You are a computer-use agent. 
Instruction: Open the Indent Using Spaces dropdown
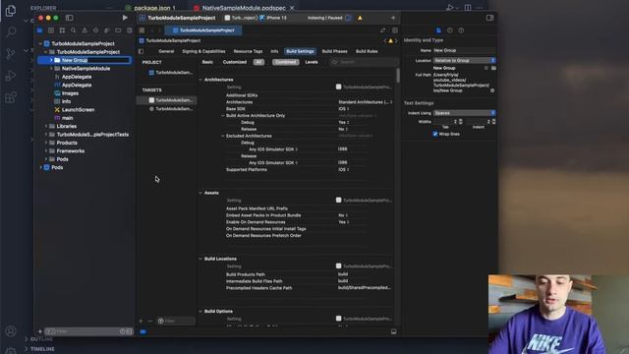point(464,113)
